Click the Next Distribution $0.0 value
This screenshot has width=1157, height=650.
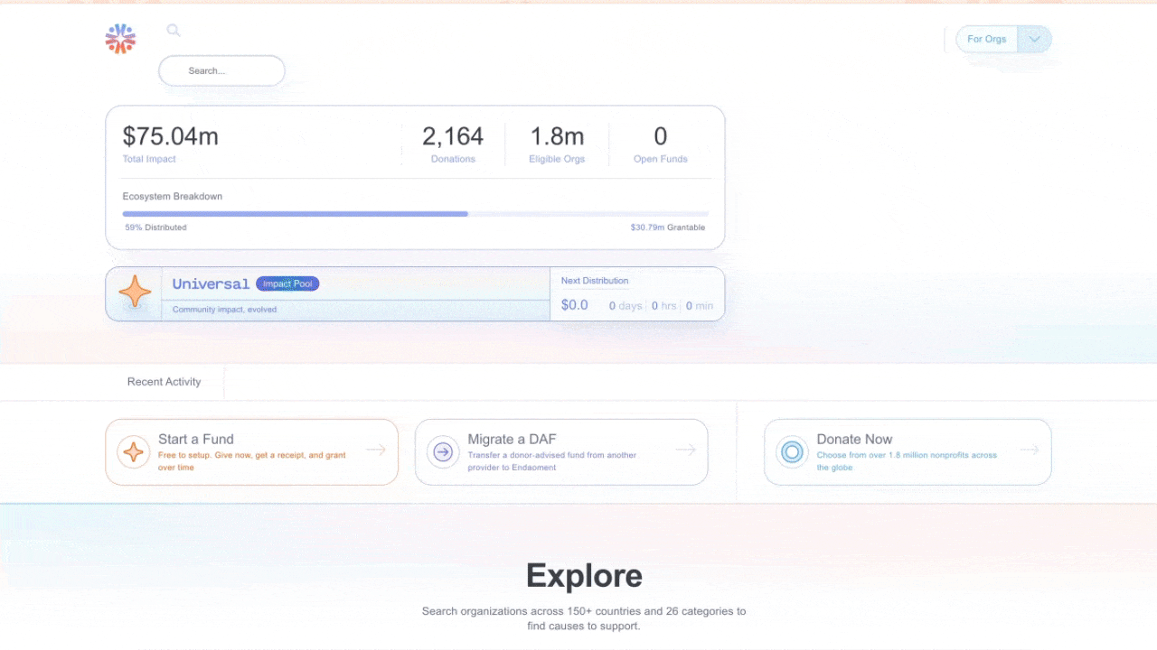574,304
